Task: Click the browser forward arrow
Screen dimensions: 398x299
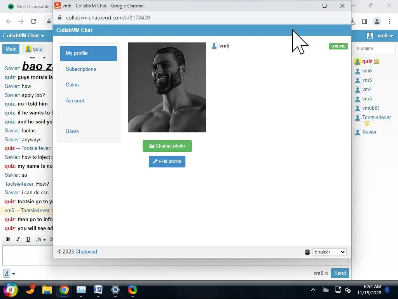Action: click(x=21, y=21)
